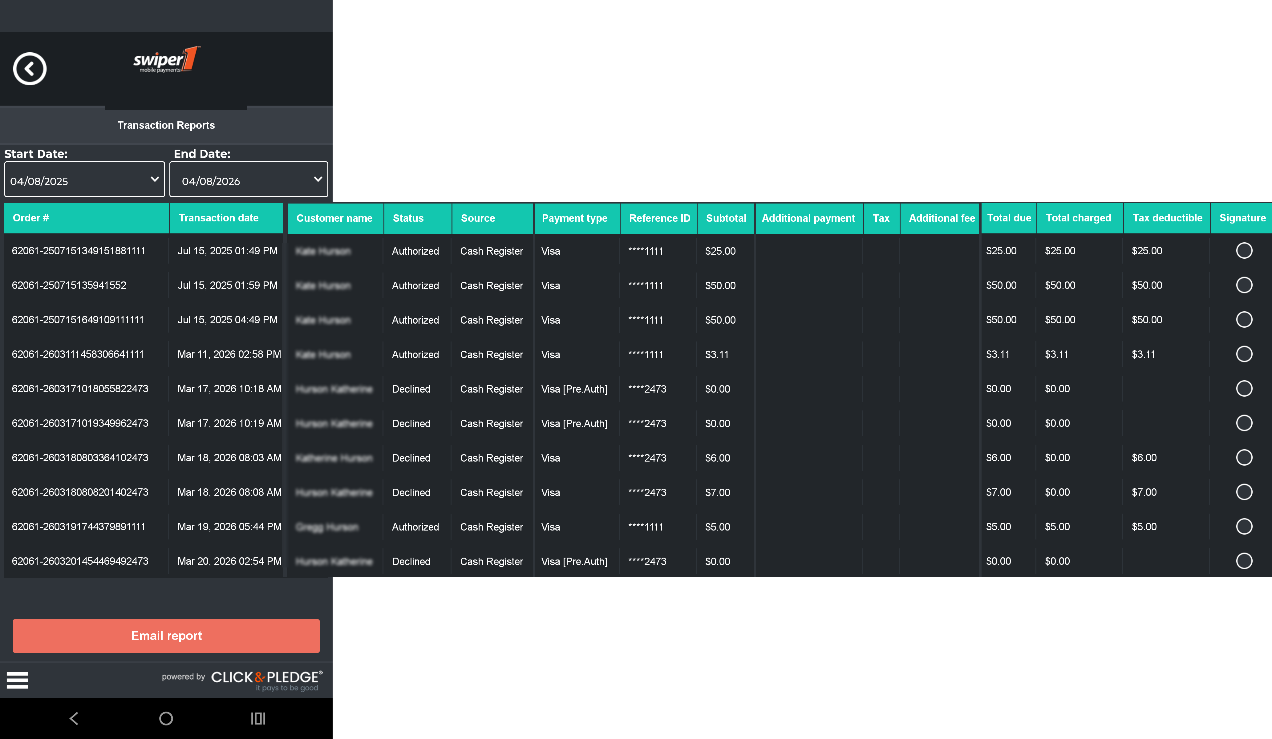
Task: Click the Total charged column header
Action: (1080, 218)
